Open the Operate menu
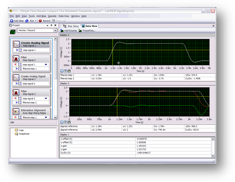This screenshot has width=235, height=182. click(x=52, y=16)
